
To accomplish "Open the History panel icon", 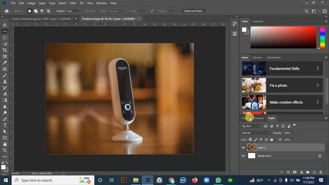I will (x=234, y=24).
